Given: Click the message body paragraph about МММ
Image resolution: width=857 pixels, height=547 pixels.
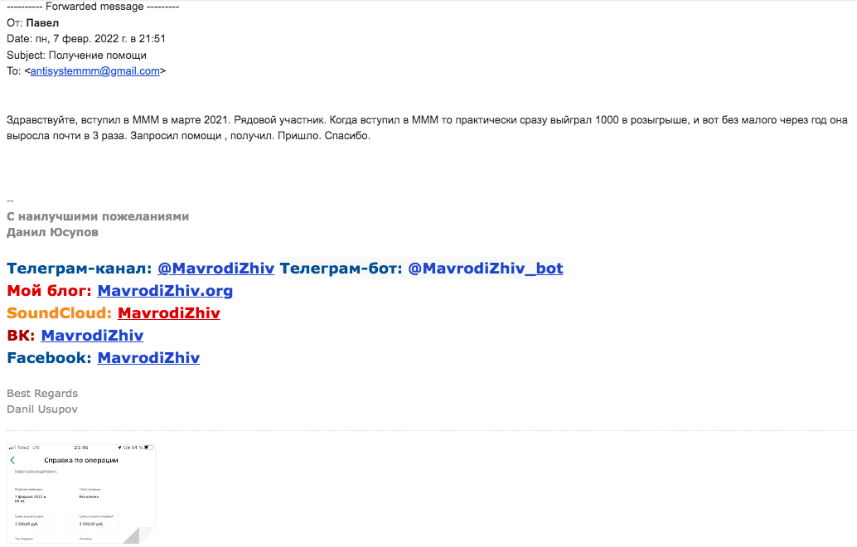Looking at the screenshot, I should (427, 128).
